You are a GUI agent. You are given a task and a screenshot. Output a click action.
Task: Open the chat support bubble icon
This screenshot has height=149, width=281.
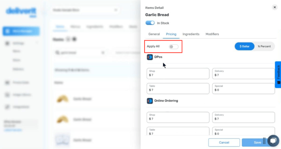[x=273, y=141]
